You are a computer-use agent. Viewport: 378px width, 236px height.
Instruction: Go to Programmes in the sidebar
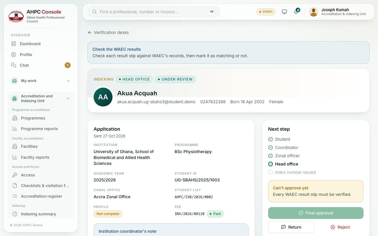click(x=41, y=118)
